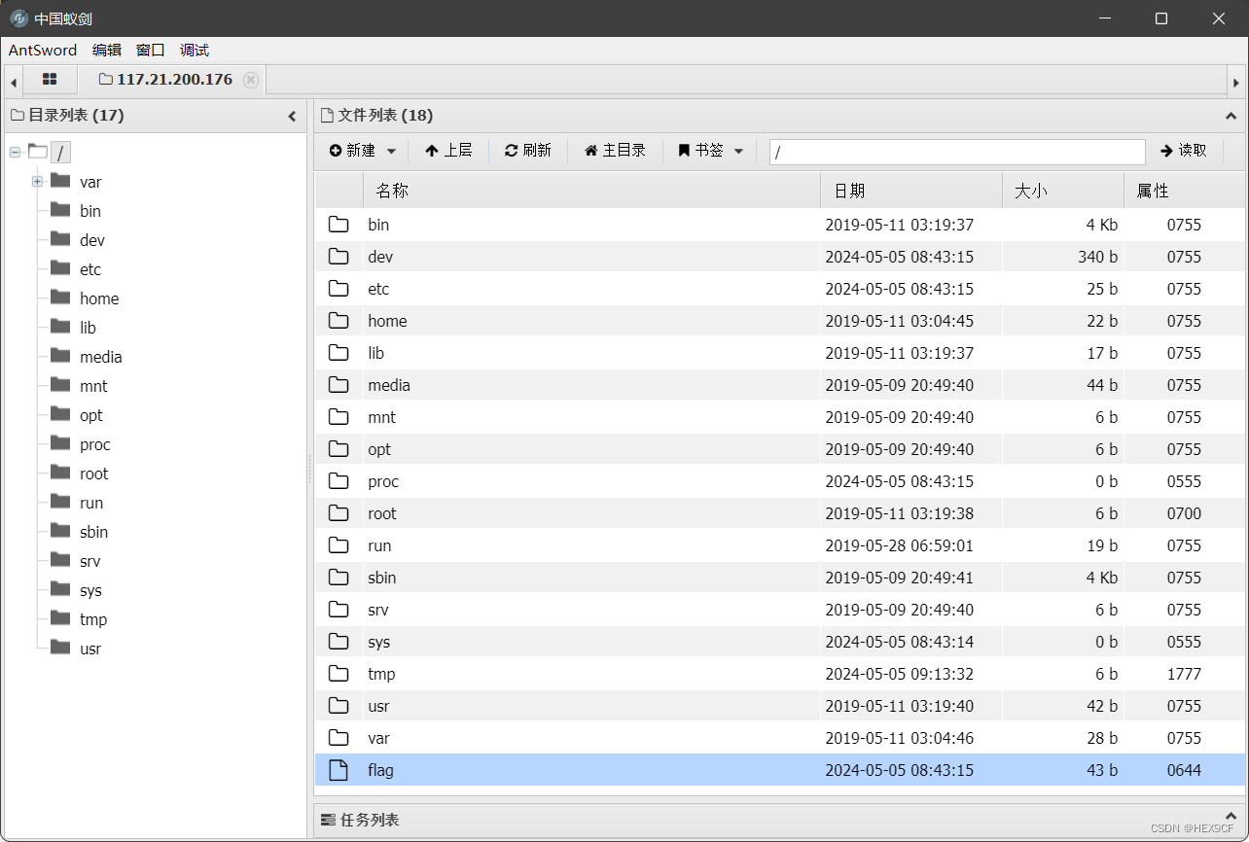Viewport: 1249px width, 842px height.
Task: Collapse the file list panel
Action: point(1231,116)
